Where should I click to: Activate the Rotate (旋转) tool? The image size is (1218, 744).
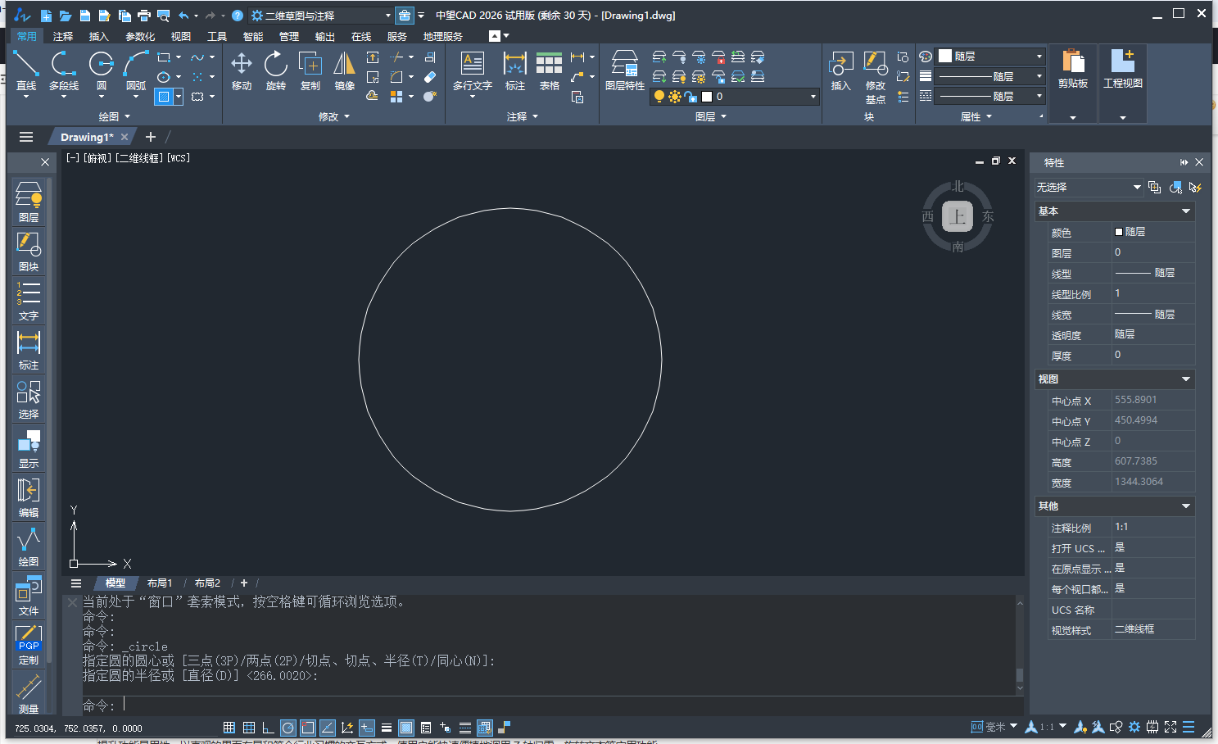pyautogui.click(x=276, y=70)
